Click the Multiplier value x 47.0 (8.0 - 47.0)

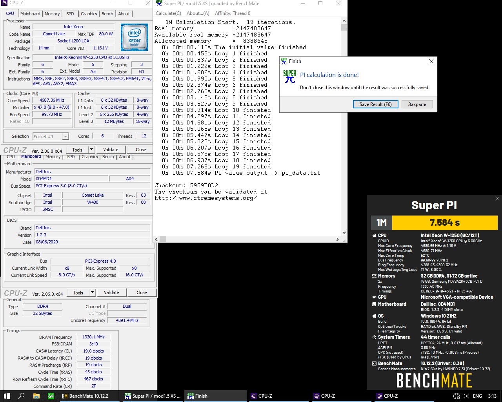52,107
